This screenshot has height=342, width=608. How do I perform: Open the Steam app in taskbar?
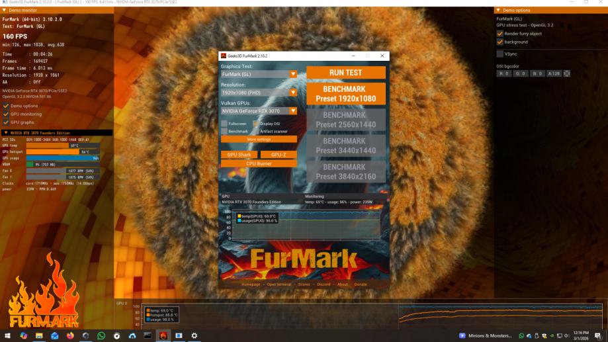click(86, 336)
